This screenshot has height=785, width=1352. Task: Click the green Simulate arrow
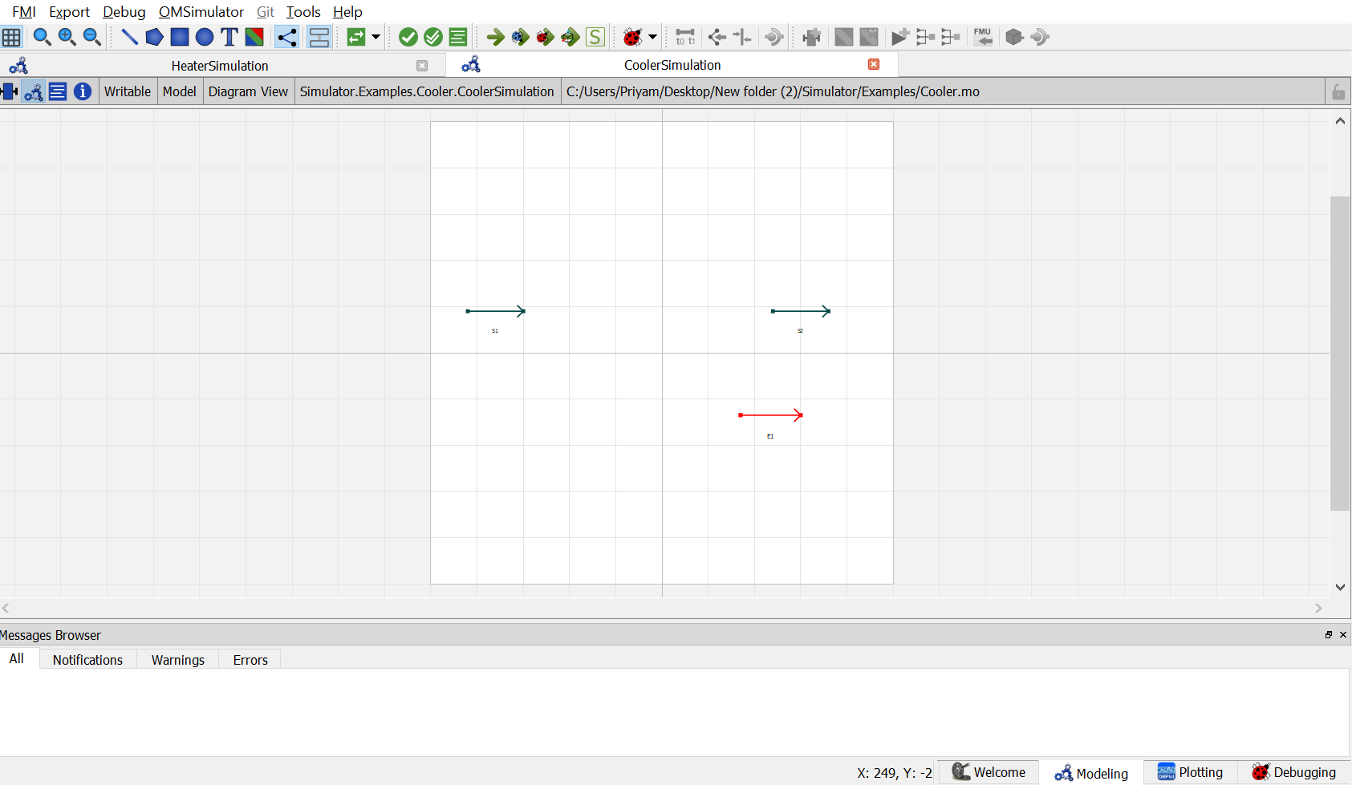click(x=496, y=37)
